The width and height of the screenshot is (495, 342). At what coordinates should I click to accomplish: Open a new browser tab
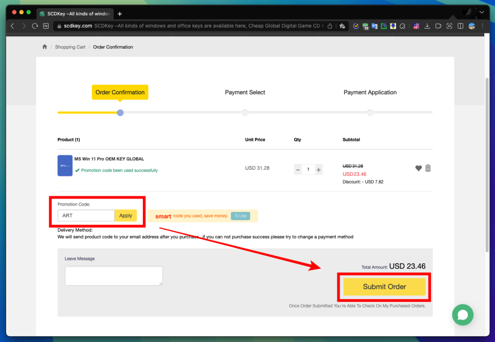click(x=119, y=14)
